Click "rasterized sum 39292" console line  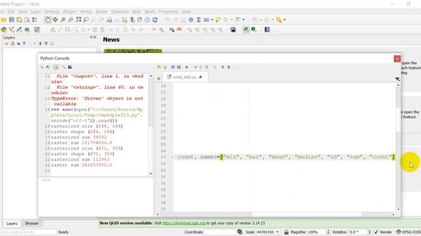coord(79,137)
